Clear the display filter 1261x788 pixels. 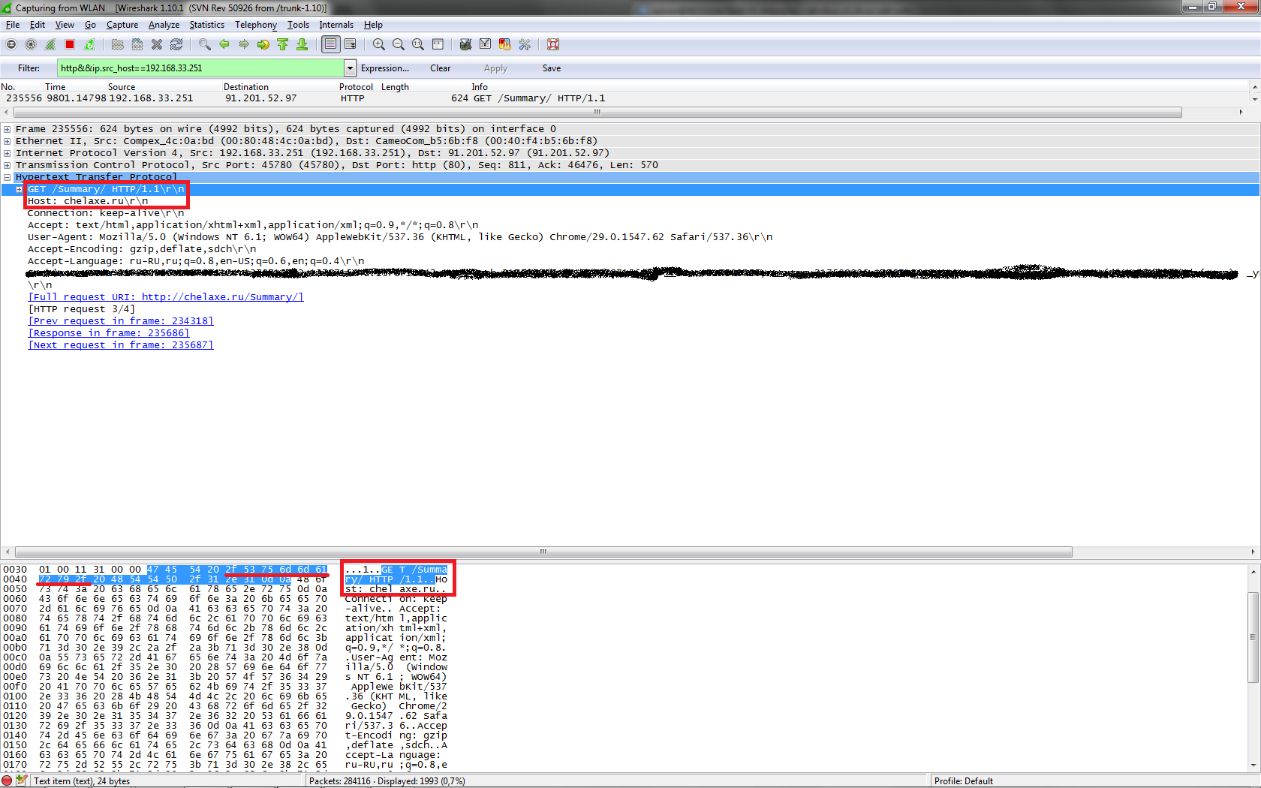point(441,68)
